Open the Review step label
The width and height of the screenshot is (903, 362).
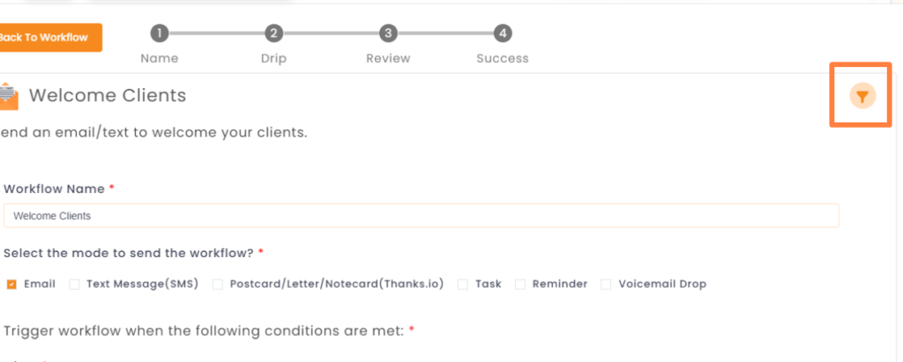point(388,59)
